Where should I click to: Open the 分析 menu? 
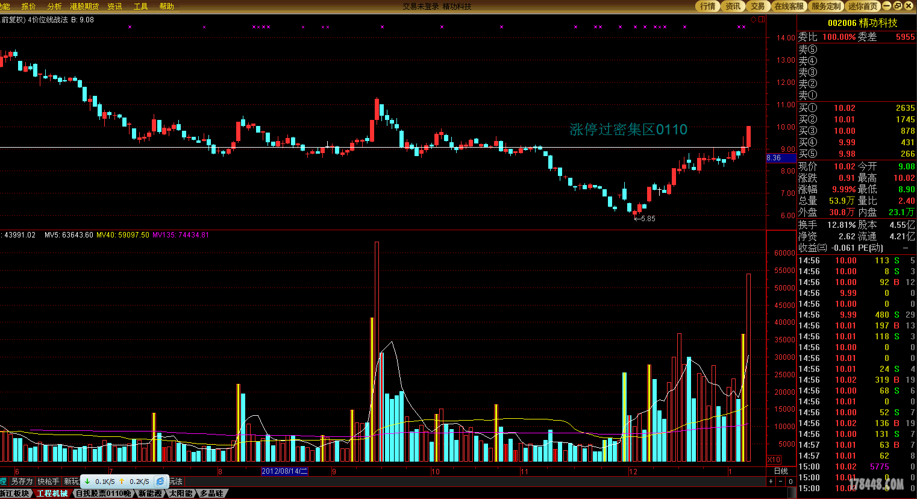pos(54,6)
